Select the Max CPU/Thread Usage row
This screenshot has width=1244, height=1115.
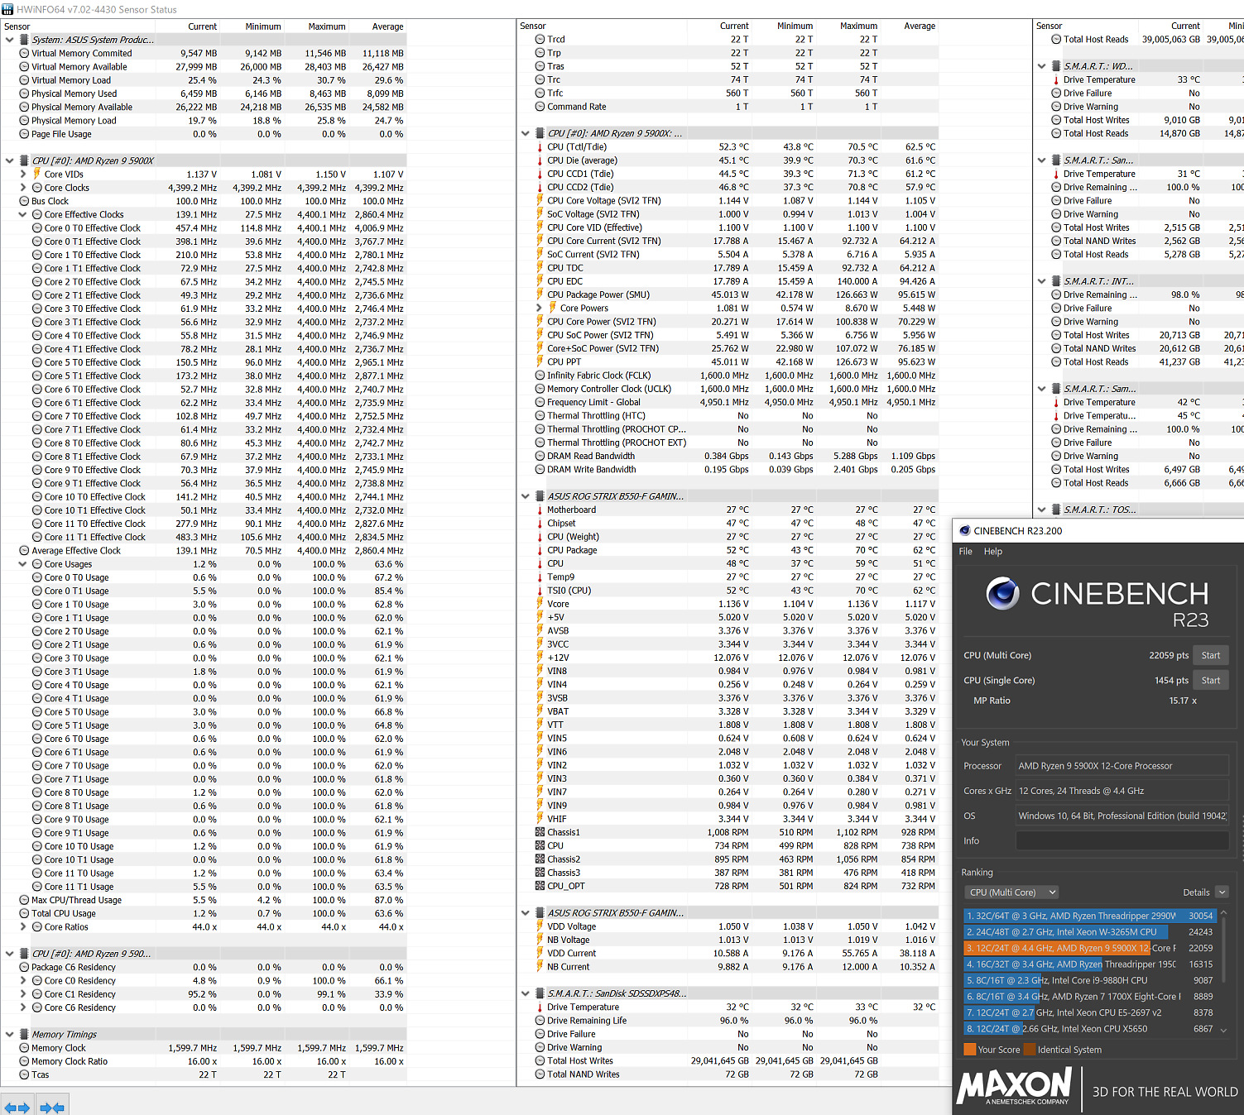[204, 901]
